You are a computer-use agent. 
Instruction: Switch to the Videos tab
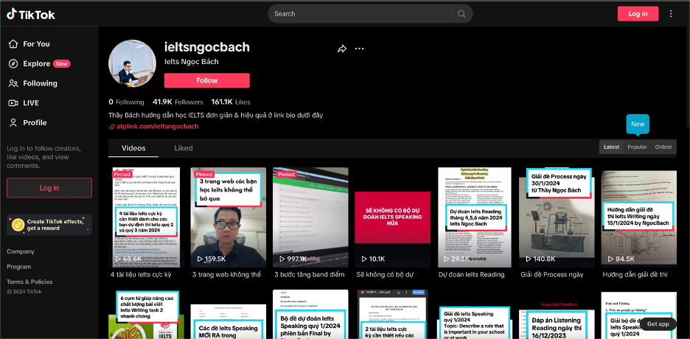point(133,148)
